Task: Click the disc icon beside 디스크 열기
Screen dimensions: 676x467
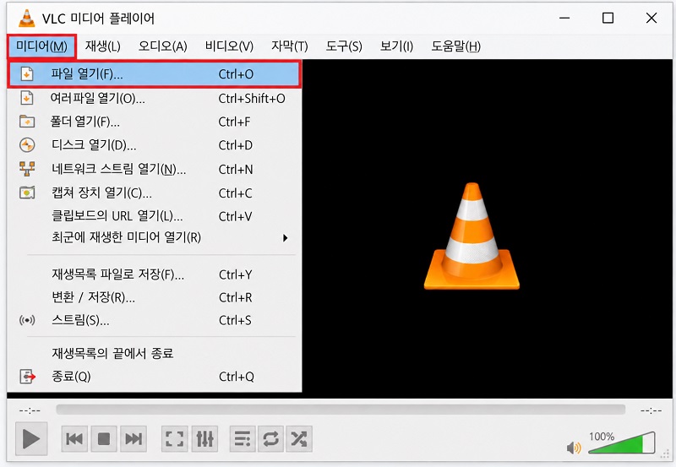Action: [27, 144]
